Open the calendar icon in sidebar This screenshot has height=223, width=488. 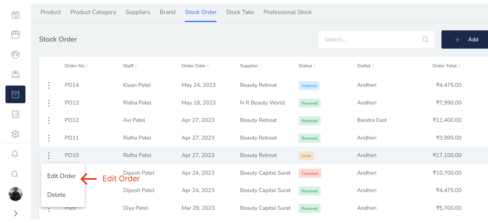tap(15, 15)
